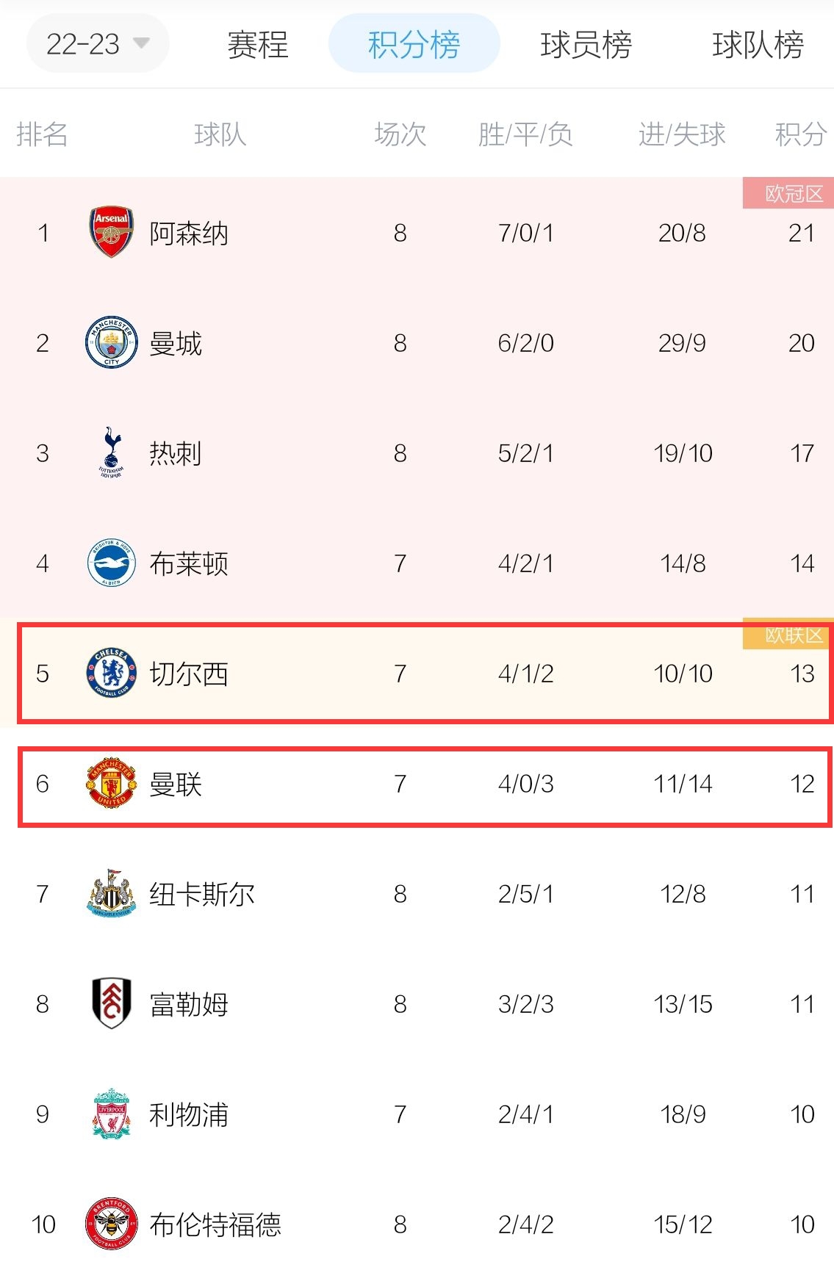Tap the Brentford bee badge

111,1224
